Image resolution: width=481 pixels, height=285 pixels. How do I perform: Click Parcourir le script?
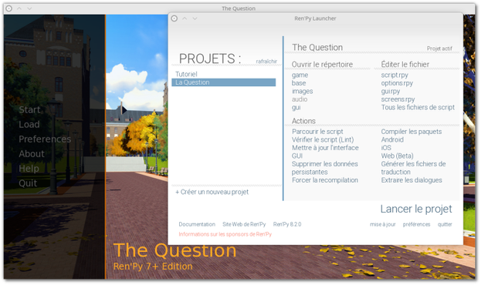click(317, 132)
